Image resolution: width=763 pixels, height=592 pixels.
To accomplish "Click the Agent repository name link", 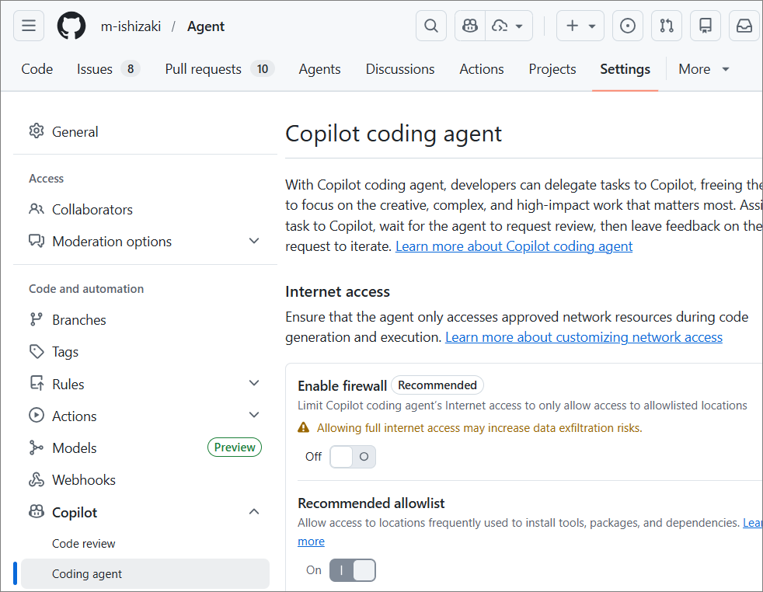I will 206,26.
